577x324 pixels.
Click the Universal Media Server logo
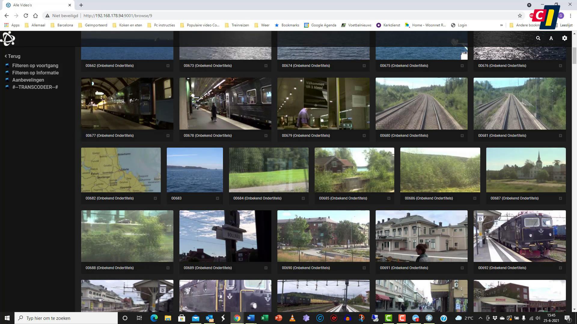pyautogui.click(x=8, y=39)
